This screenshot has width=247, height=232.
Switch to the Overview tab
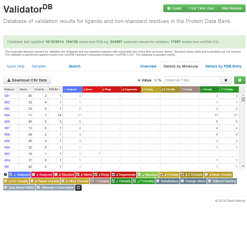point(148,66)
